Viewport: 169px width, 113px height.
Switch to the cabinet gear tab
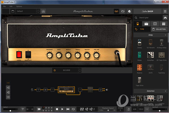click(x=155, y=24)
